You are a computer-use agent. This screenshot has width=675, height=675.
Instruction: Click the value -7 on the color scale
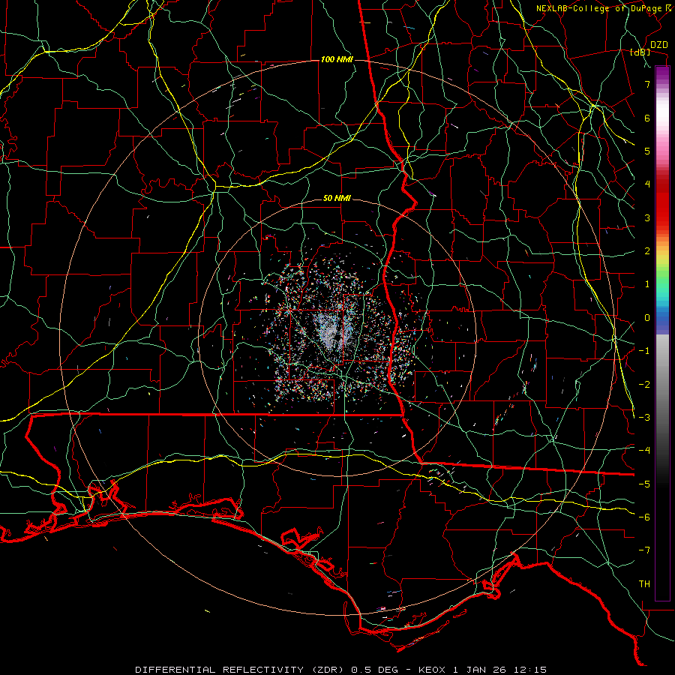644,550
